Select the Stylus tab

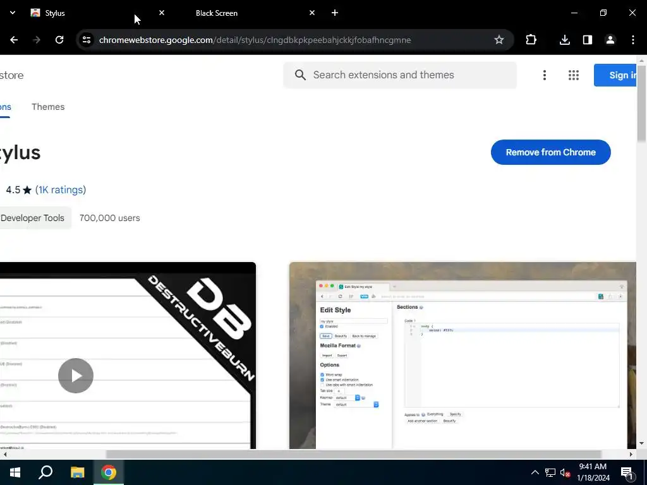point(96,13)
